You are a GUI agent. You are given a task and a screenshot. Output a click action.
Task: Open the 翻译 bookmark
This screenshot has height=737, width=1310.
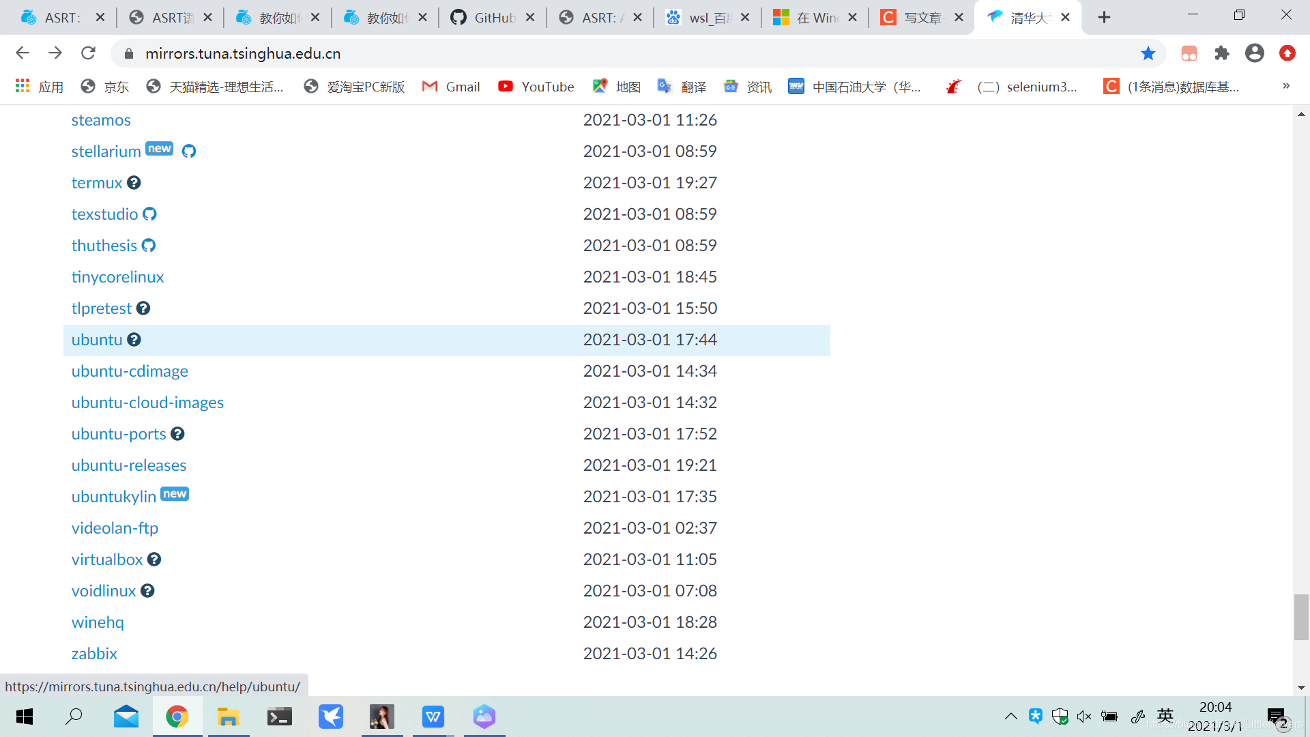pyautogui.click(x=682, y=87)
